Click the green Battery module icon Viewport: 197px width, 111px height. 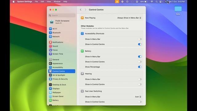point(82,51)
